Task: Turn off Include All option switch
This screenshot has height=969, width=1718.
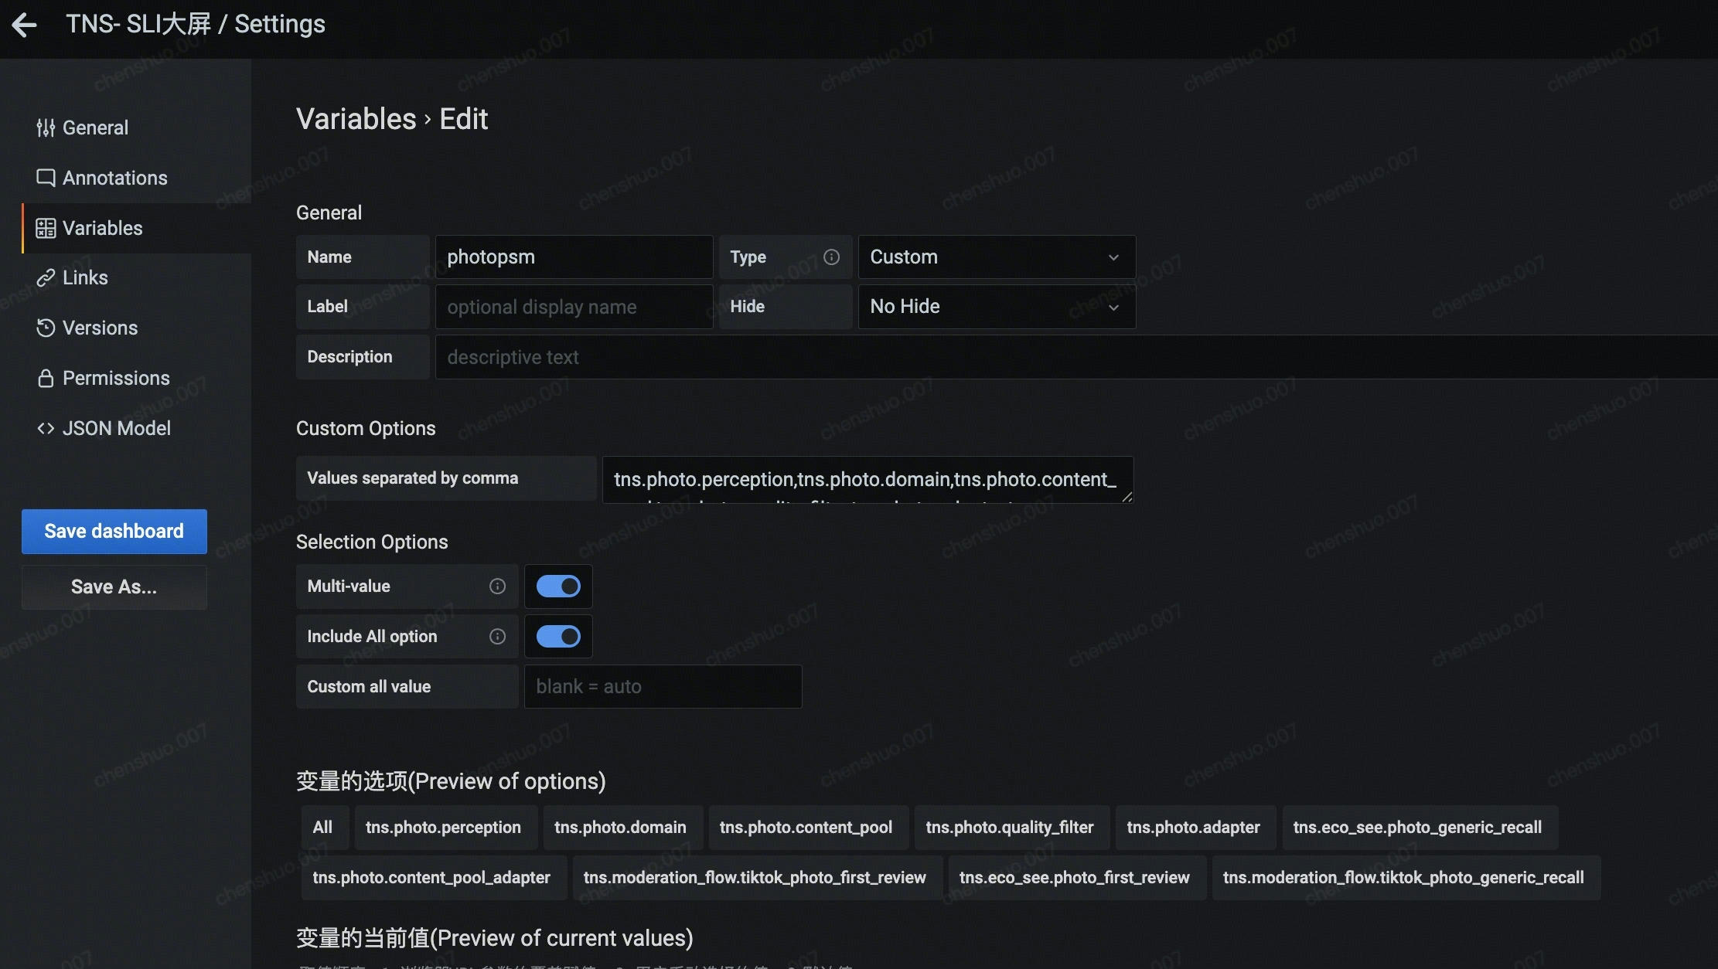Action: (558, 636)
